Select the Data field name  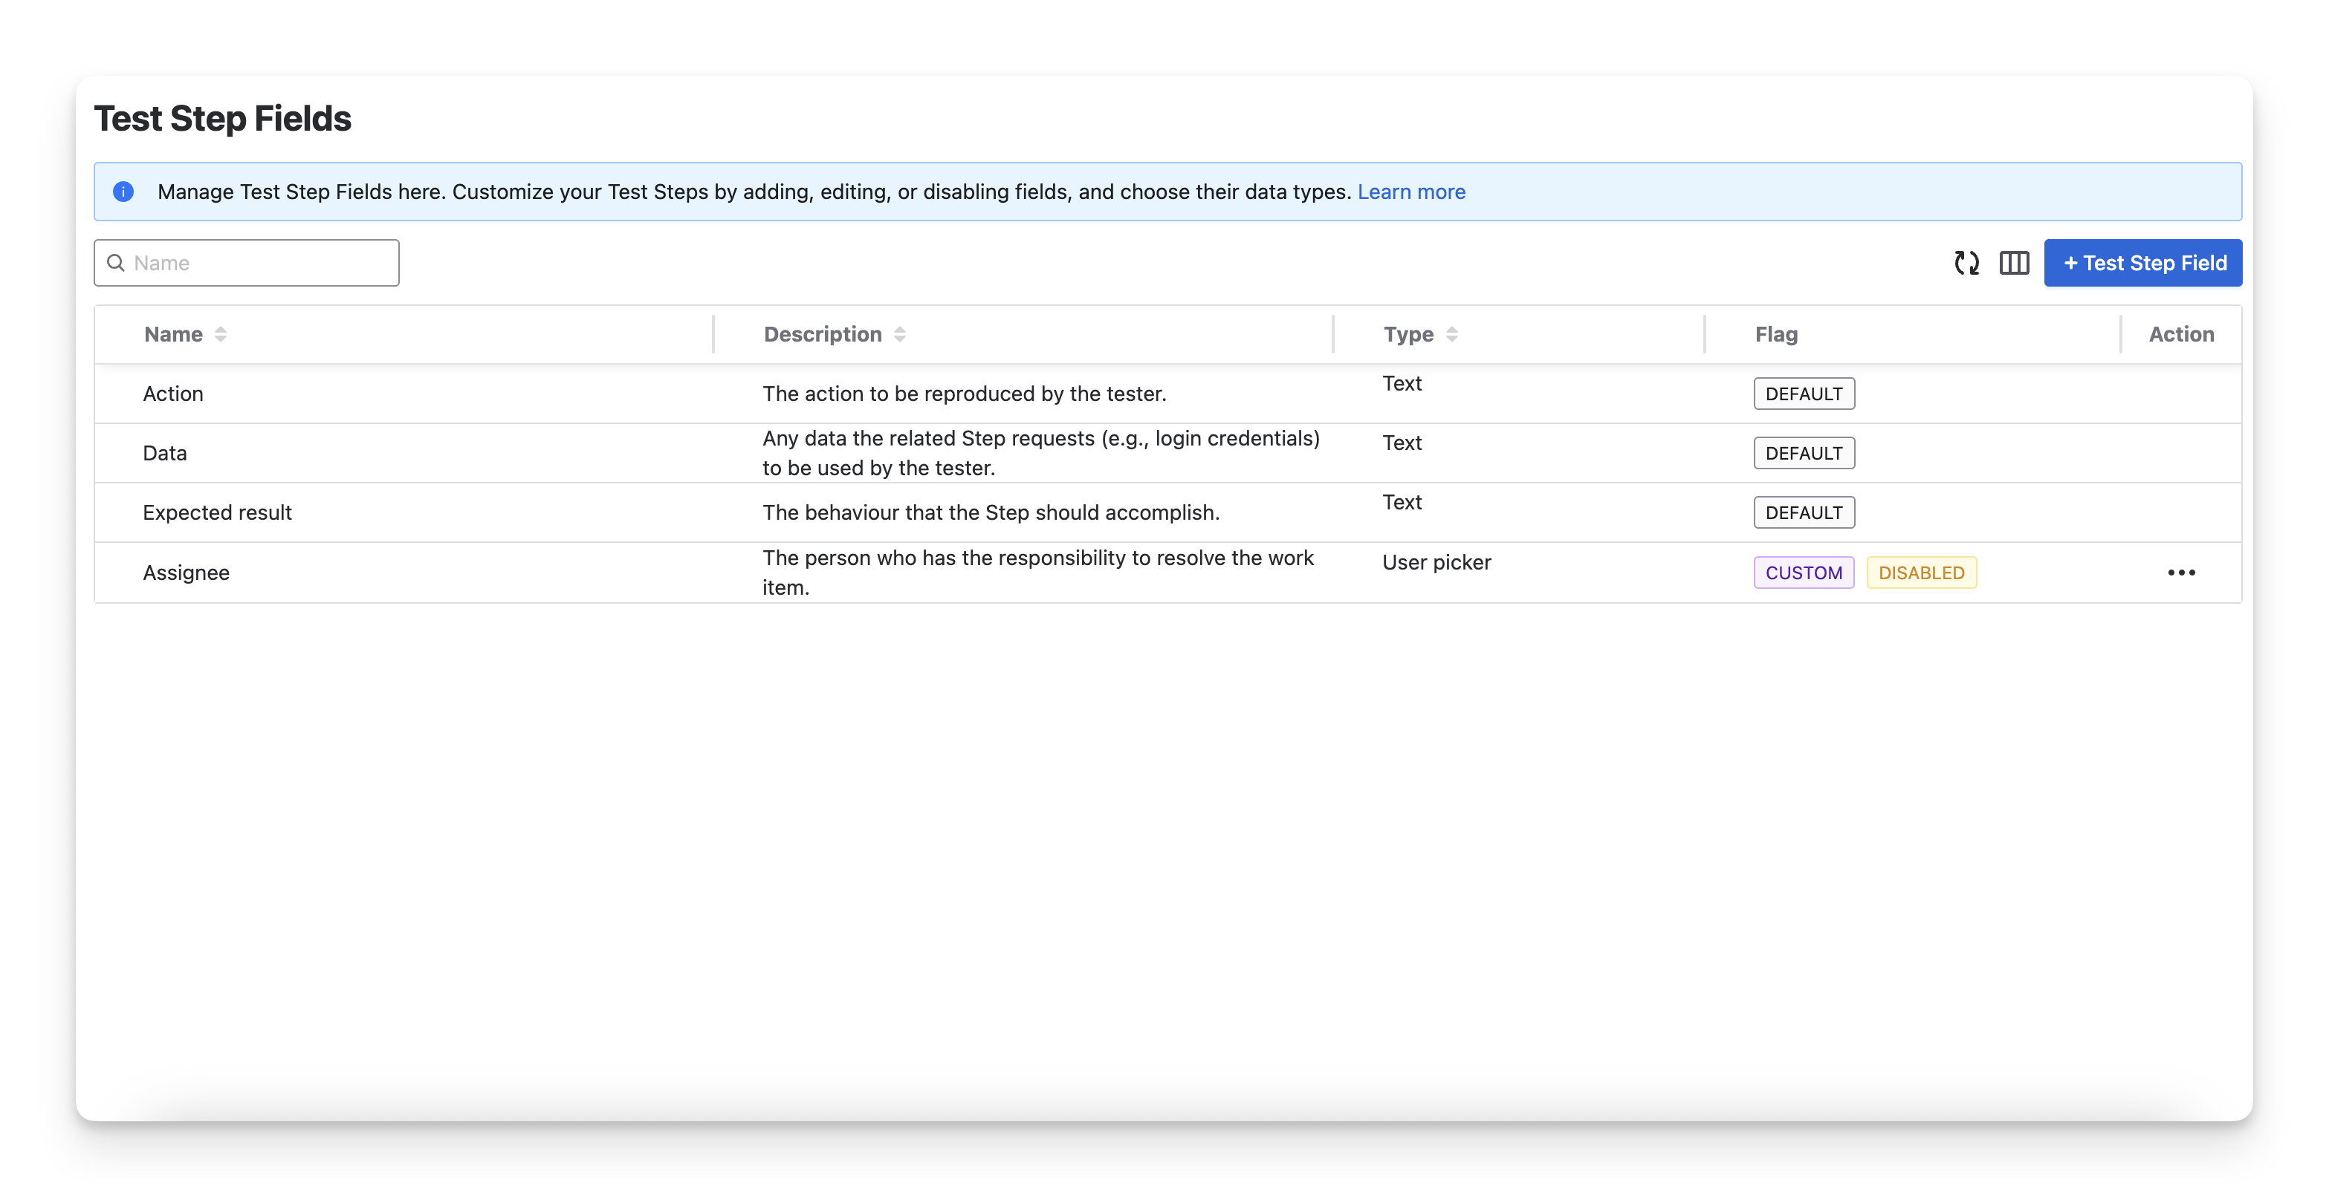coord(164,453)
